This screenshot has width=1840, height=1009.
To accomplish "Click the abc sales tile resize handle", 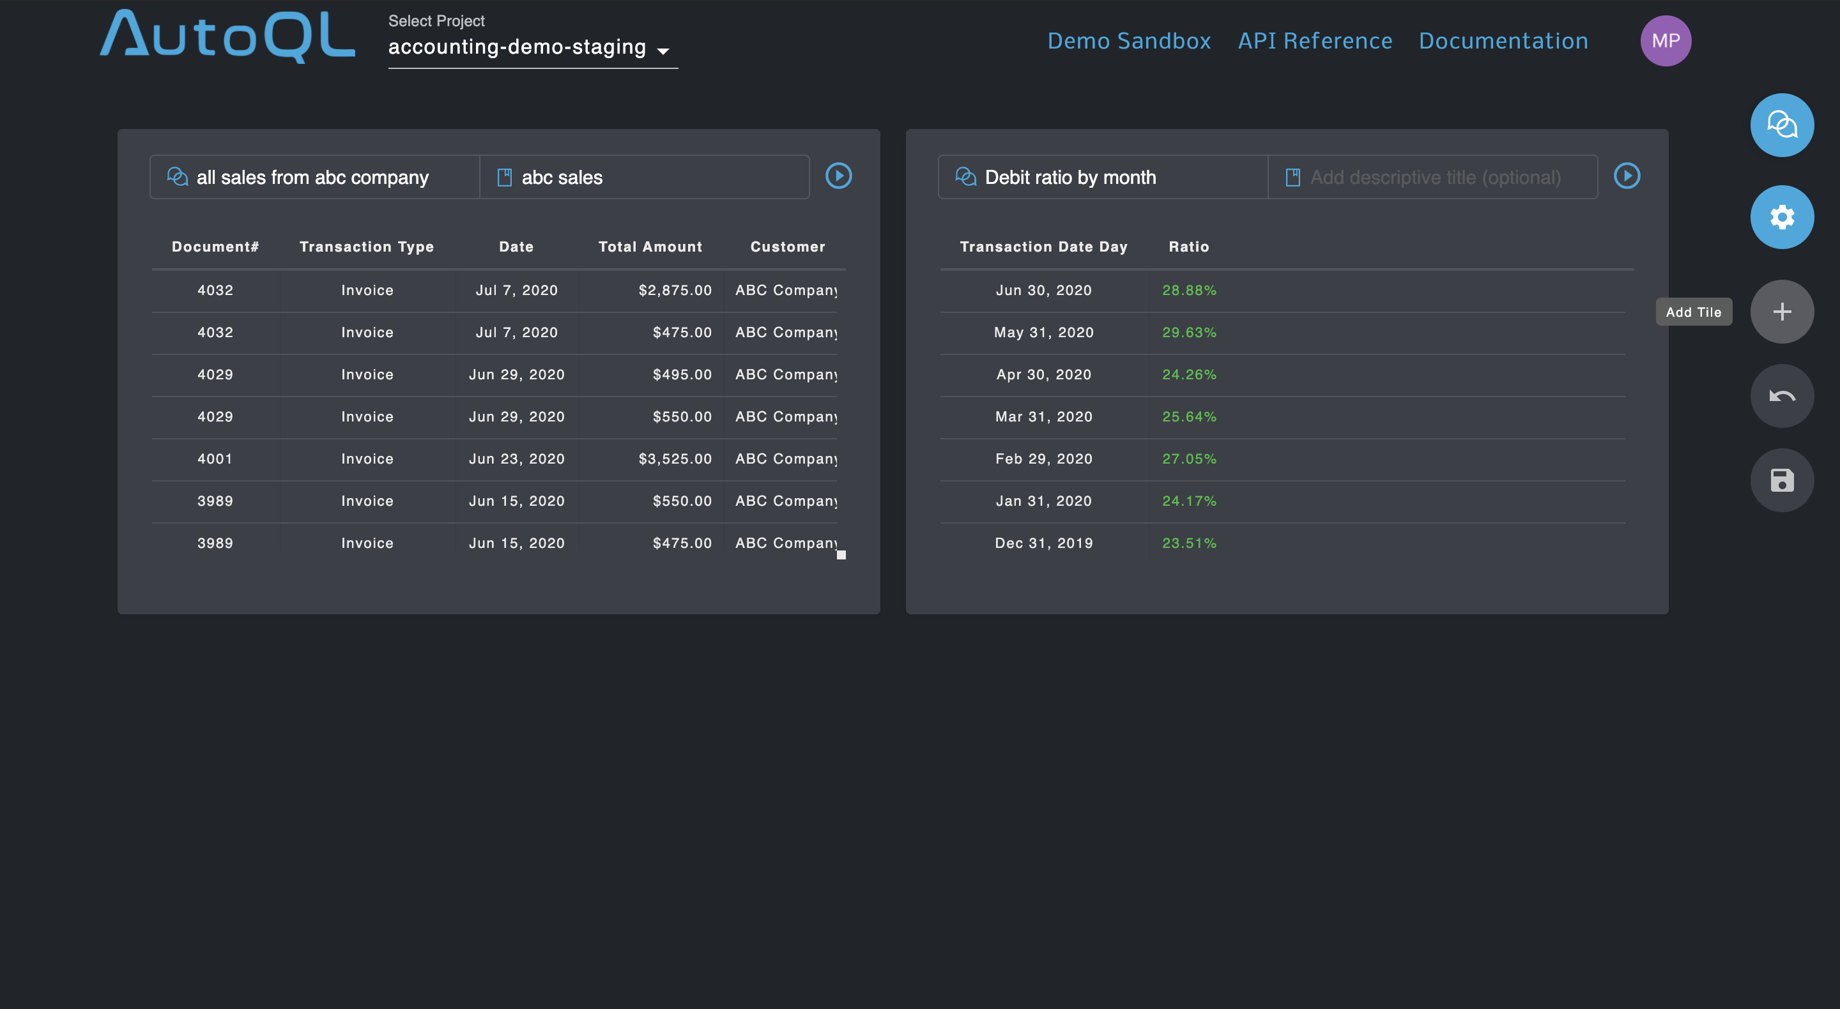I will (x=841, y=555).
